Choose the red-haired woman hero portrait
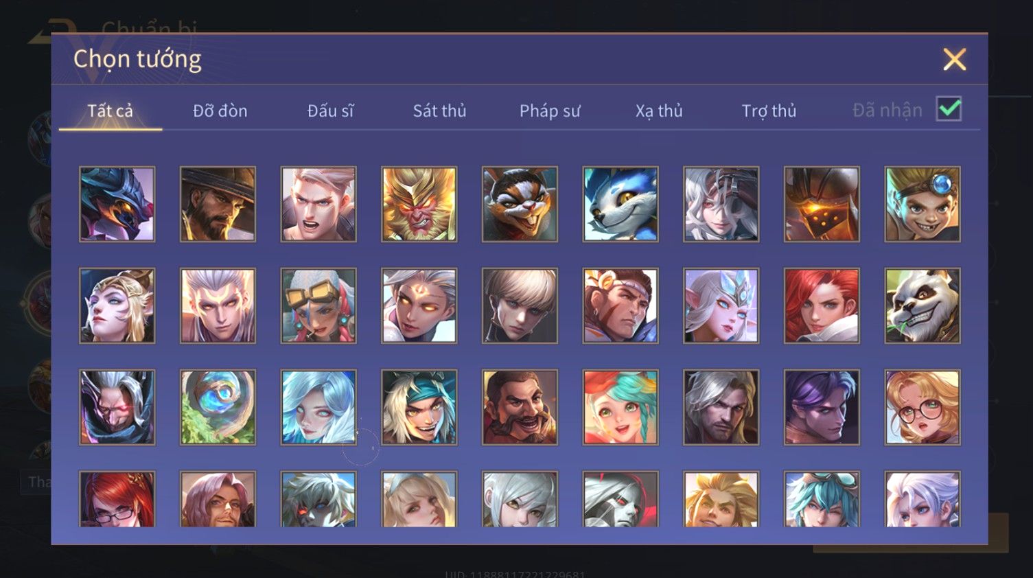The height and width of the screenshot is (578, 1033). tap(822, 305)
